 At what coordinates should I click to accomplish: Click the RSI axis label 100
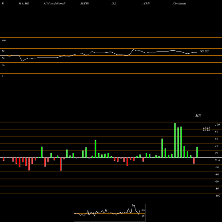coord(4,40)
